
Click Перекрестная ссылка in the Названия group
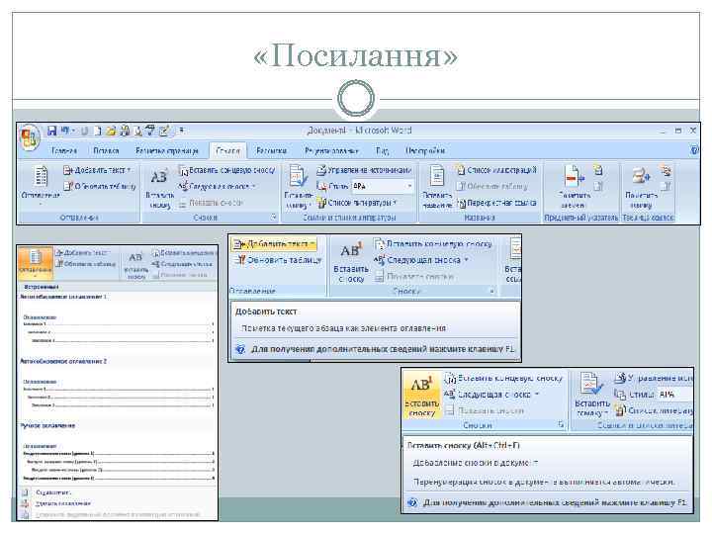(x=496, y=203)
